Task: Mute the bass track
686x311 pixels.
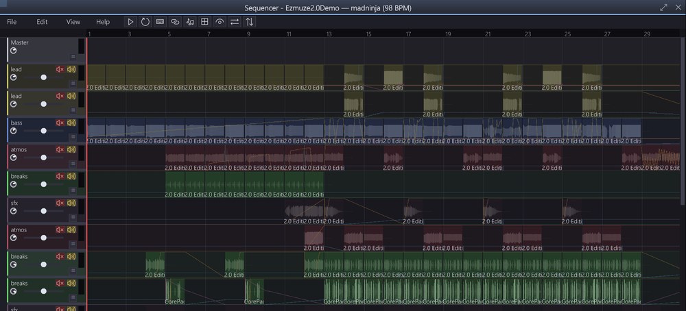Action: (x=60, y=123)
